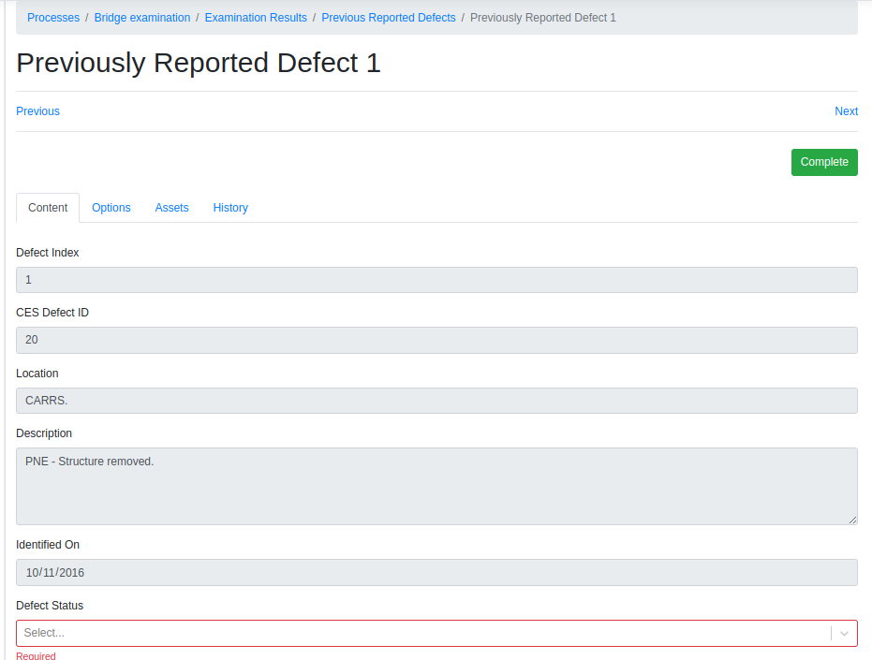
Task: Go to Examination Results breadcrumb
Action: click(256, 18)
